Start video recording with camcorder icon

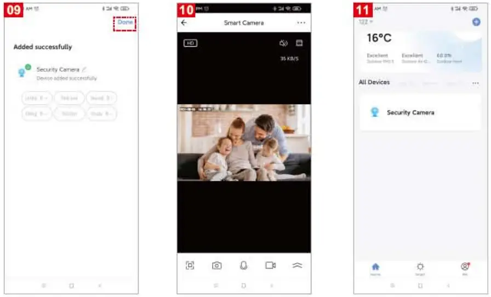[x=271, y=265]
